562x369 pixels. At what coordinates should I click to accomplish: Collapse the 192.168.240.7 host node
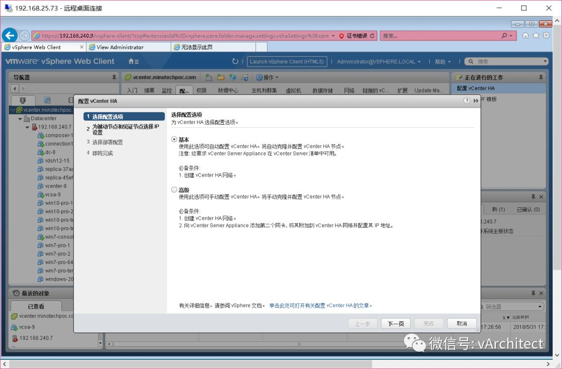[27, 127]
